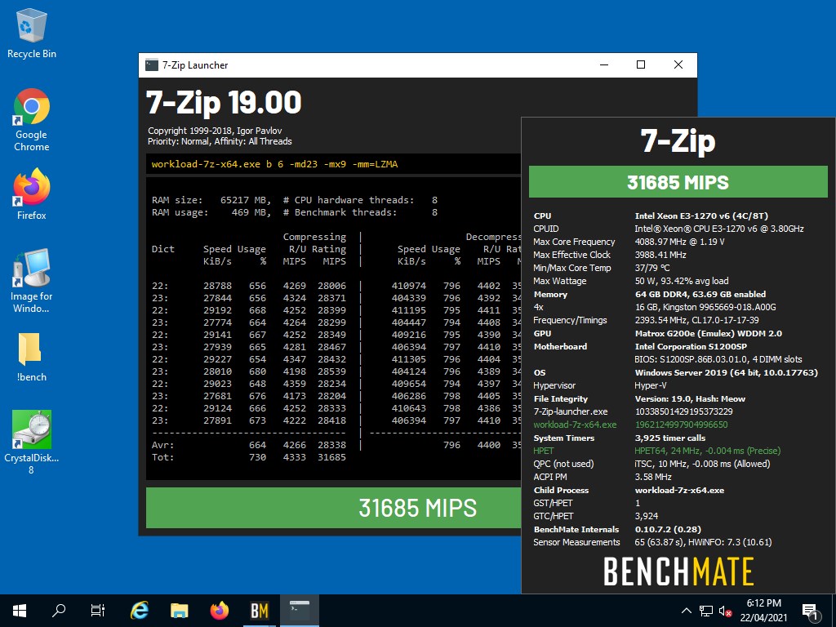Launch Internet Explorer from the taskbar

pos(140,611)
